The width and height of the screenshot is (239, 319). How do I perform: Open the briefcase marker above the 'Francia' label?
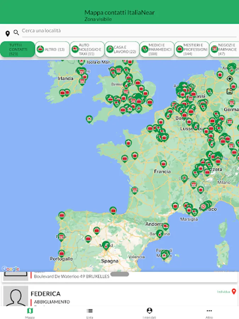(x=163, y=164)
